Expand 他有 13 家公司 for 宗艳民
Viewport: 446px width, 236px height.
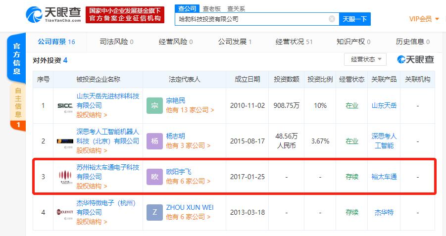coord(190,110)
